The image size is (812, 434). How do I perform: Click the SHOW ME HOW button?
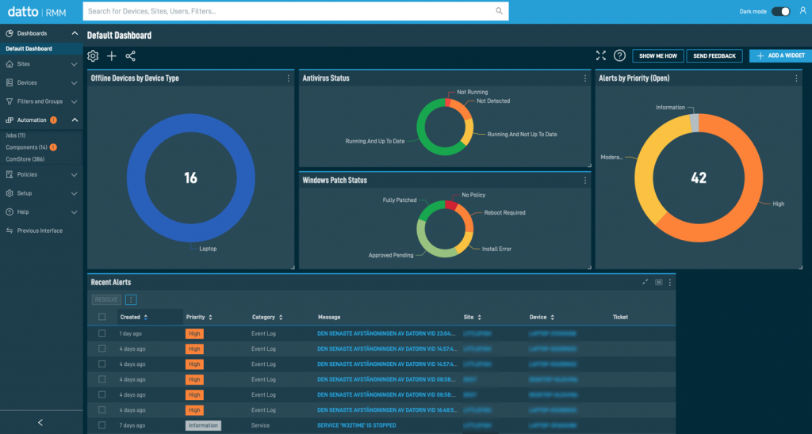click(657, 56)
